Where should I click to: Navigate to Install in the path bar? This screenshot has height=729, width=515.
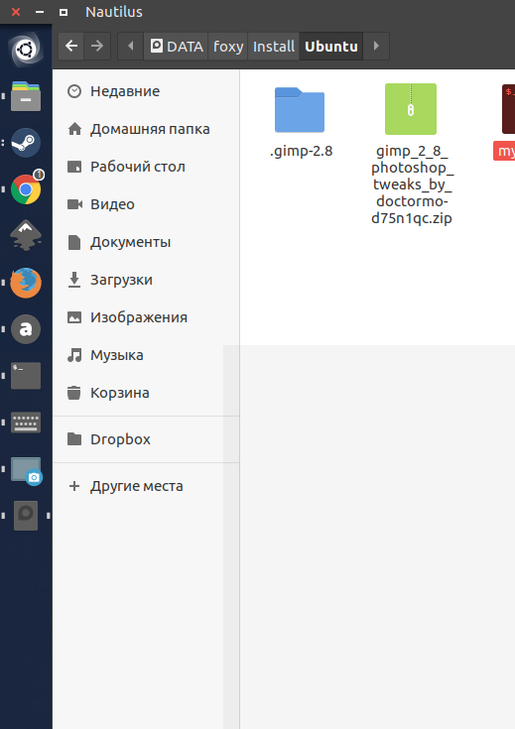[x=274, y=46]
